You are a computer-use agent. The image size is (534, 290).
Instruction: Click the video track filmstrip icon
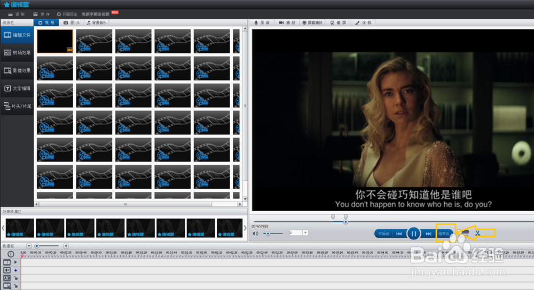pos(7,262)
